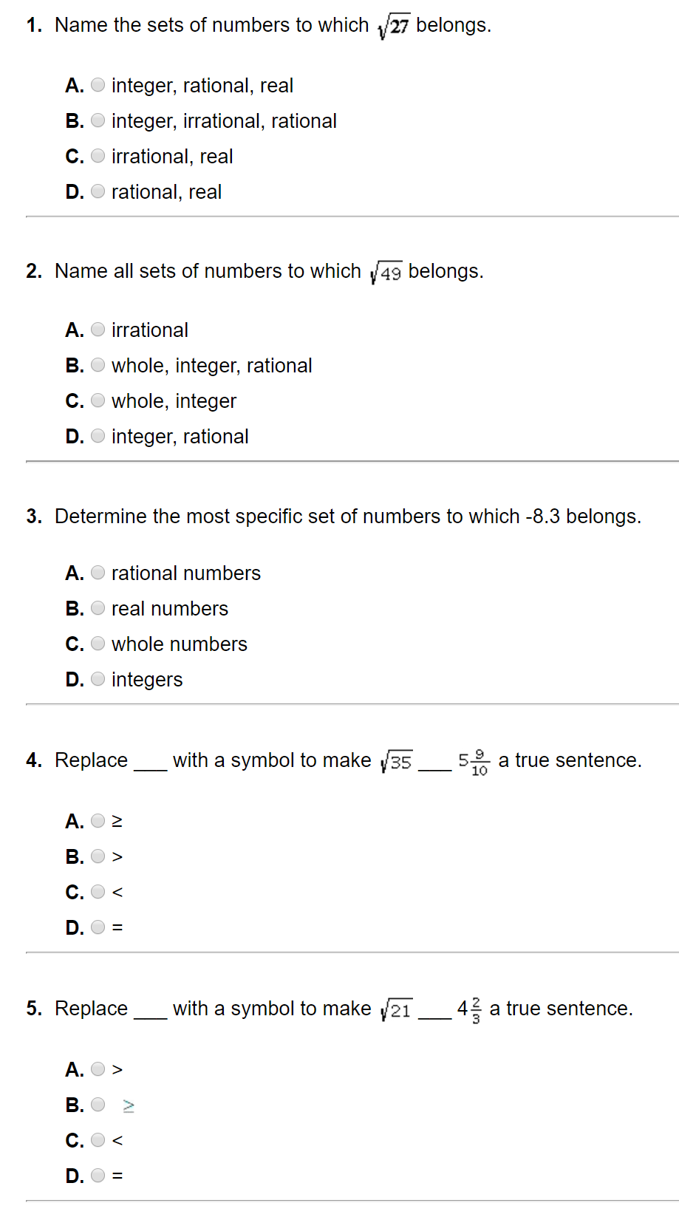Choose option A greater-than in question 5
This screenshot has height=1217, width=679.
[98, 1069]
